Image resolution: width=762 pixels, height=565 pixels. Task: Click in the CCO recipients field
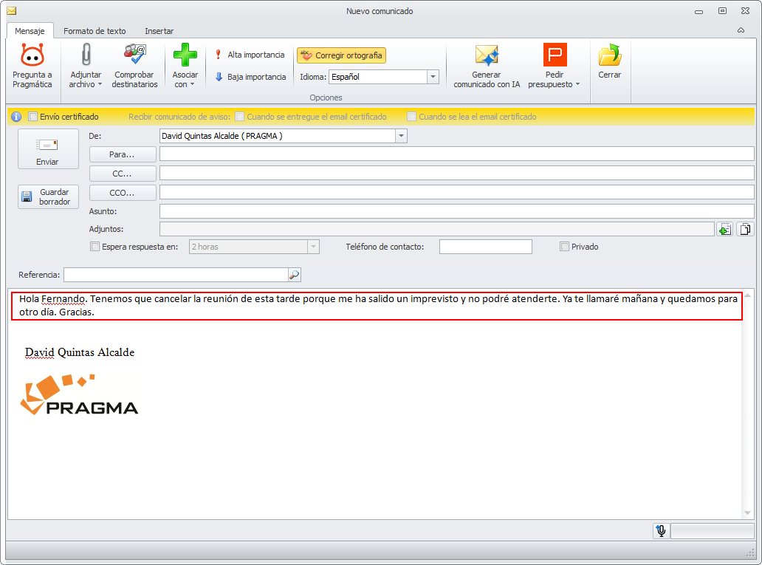click(457, 191)
